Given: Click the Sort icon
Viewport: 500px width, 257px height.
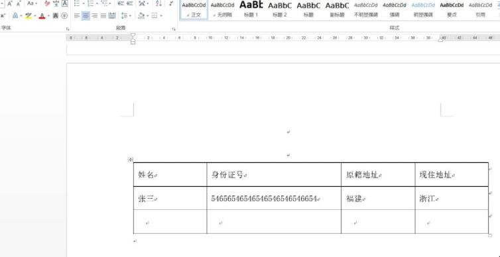Looking at the screenshot, I should point(158,4).
